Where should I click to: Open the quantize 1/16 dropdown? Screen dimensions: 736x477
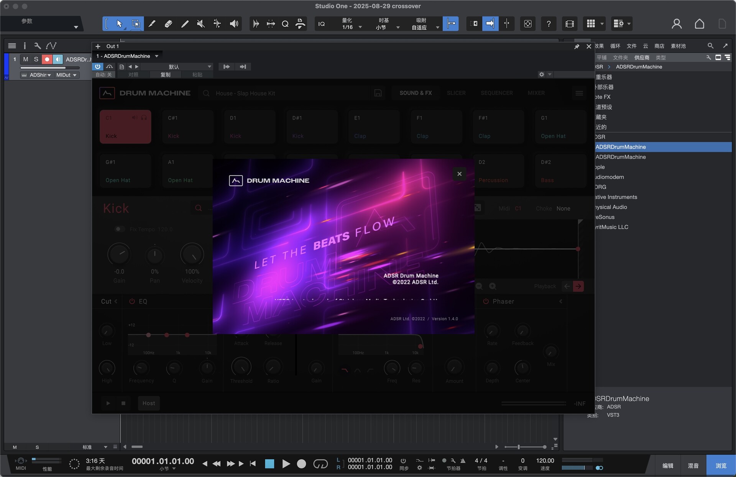tap(351, 24)
